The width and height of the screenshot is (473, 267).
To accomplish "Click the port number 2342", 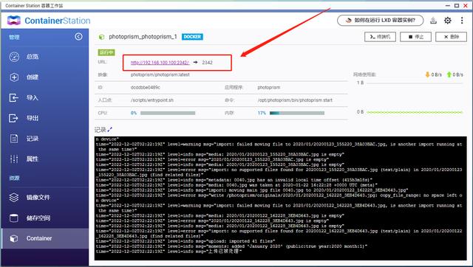I will click(207, 62).
